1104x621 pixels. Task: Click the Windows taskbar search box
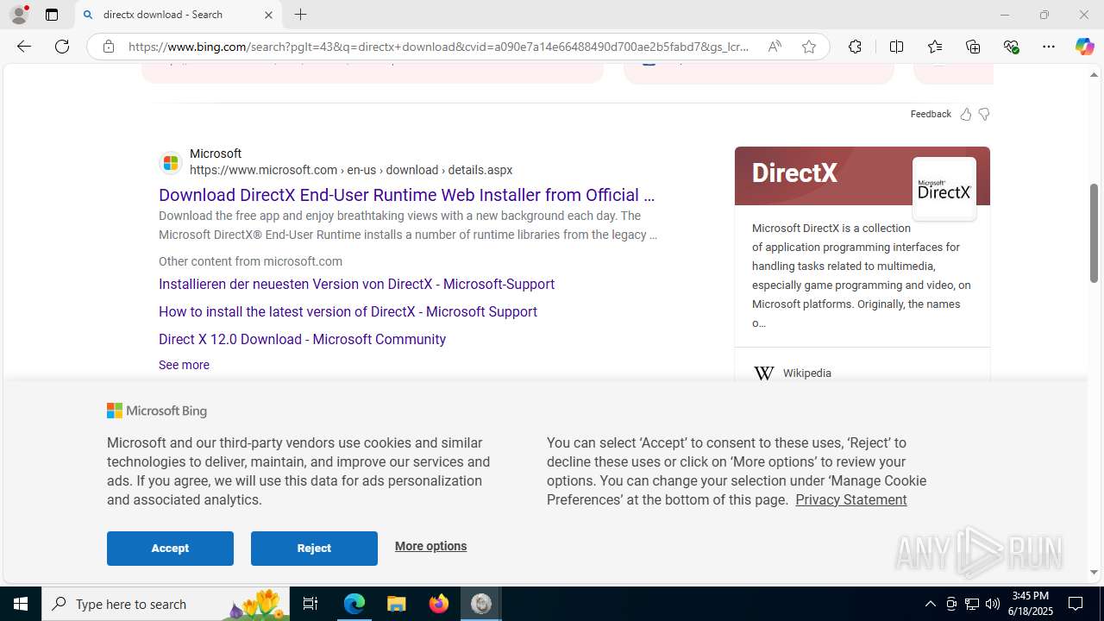166,604
